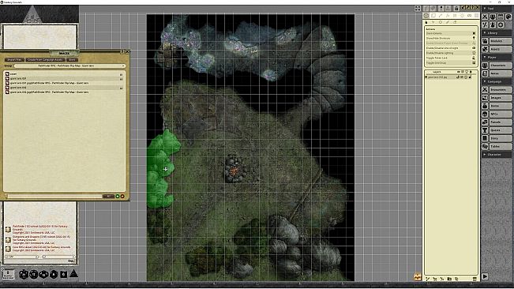Screen dimensions: 514x289
Task: Click the modifier box beside dice tray
Action: point(8,274)
